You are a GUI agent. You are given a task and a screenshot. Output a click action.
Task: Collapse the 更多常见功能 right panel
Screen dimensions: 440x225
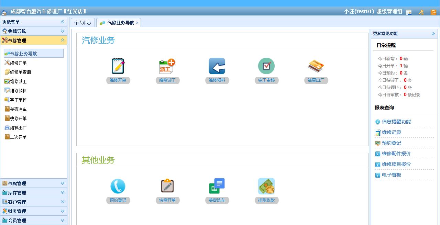coord(433,34)
